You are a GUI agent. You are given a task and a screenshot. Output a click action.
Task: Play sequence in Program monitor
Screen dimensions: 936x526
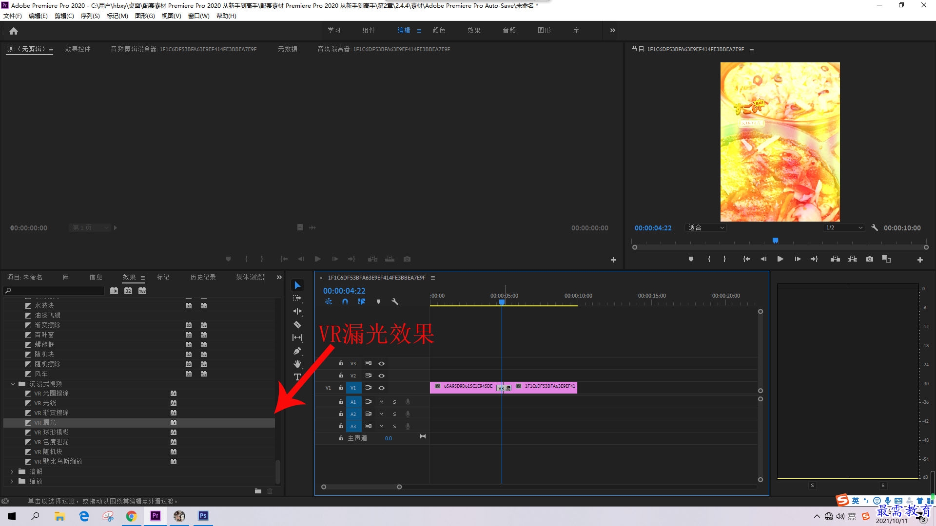(780, 259)
